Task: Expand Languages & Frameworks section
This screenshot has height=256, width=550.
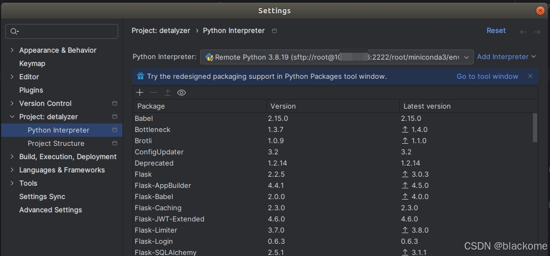Action: point(12,170)
